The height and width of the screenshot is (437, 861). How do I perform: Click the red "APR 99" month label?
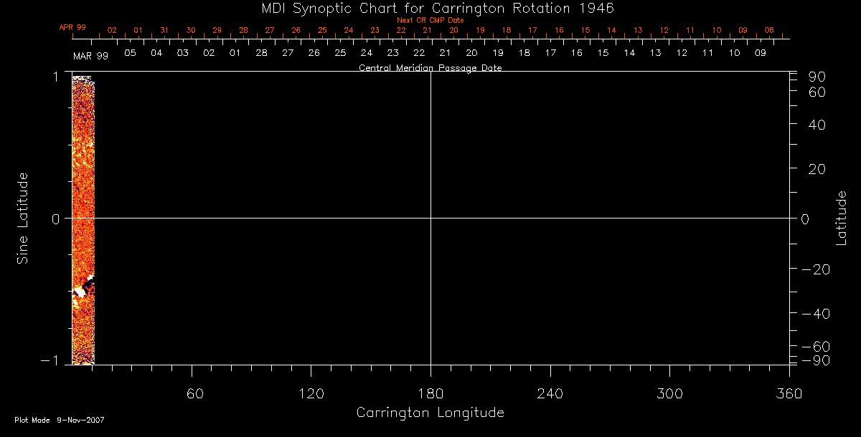click(72, 27)
